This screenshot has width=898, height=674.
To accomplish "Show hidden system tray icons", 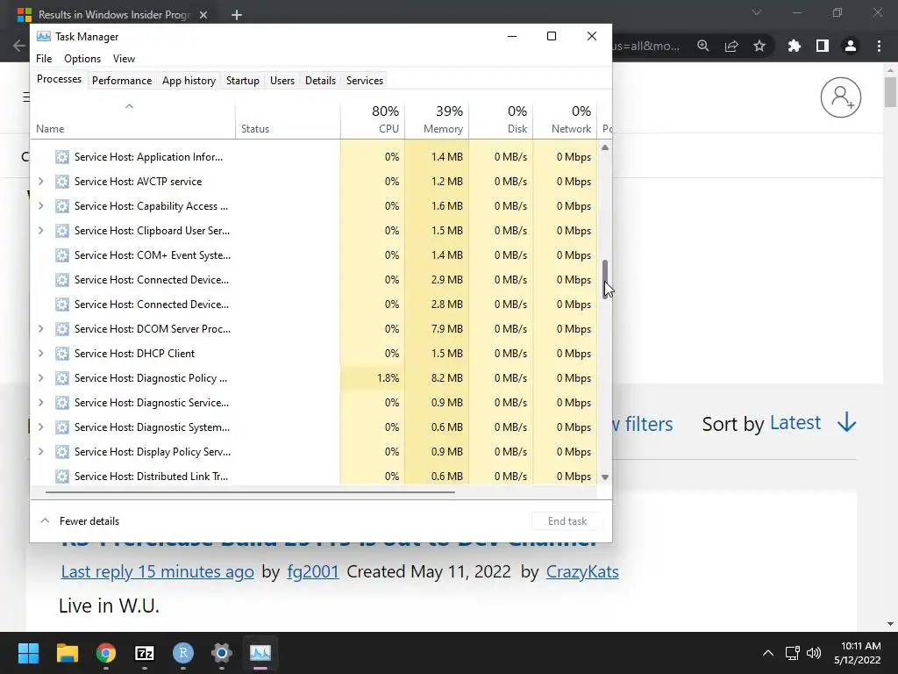I will [x=768, y=653].
